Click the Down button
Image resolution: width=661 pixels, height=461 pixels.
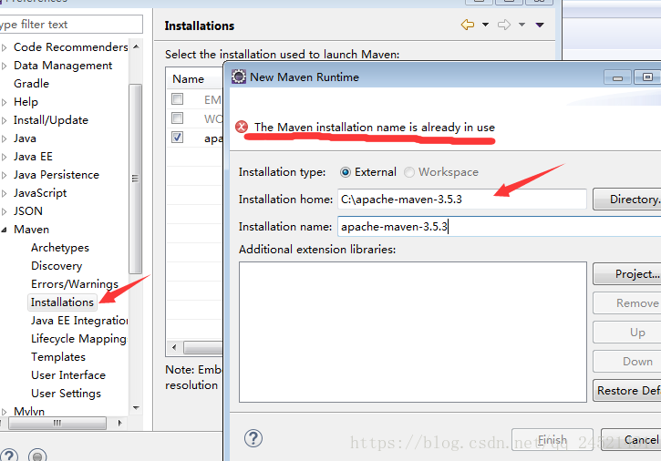(627, 361)
